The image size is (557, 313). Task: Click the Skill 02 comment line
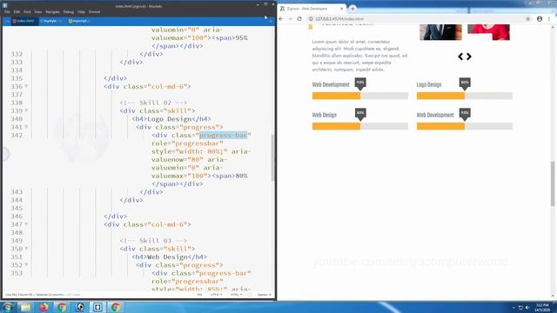pos(153,103)
